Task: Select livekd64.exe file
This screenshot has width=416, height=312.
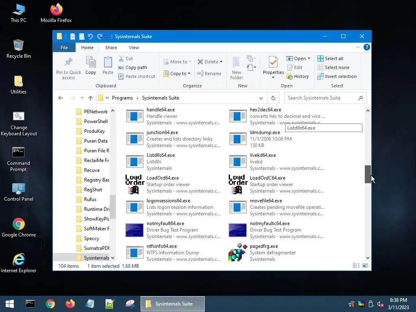Action: [276, 162]
